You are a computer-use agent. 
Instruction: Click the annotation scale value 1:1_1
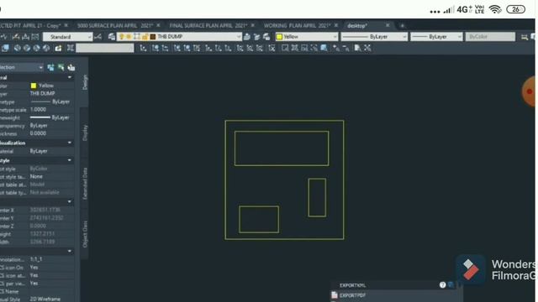click(x=36, y=259)
